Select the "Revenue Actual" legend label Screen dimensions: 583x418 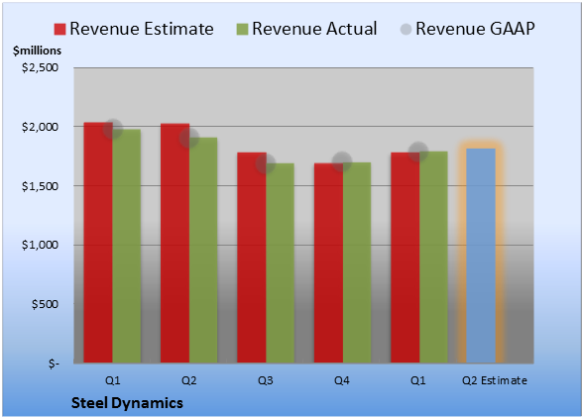click(x=314, y=29)
